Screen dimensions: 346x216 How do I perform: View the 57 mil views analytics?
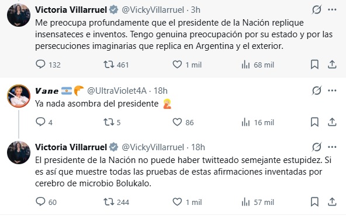click(258, 202)
